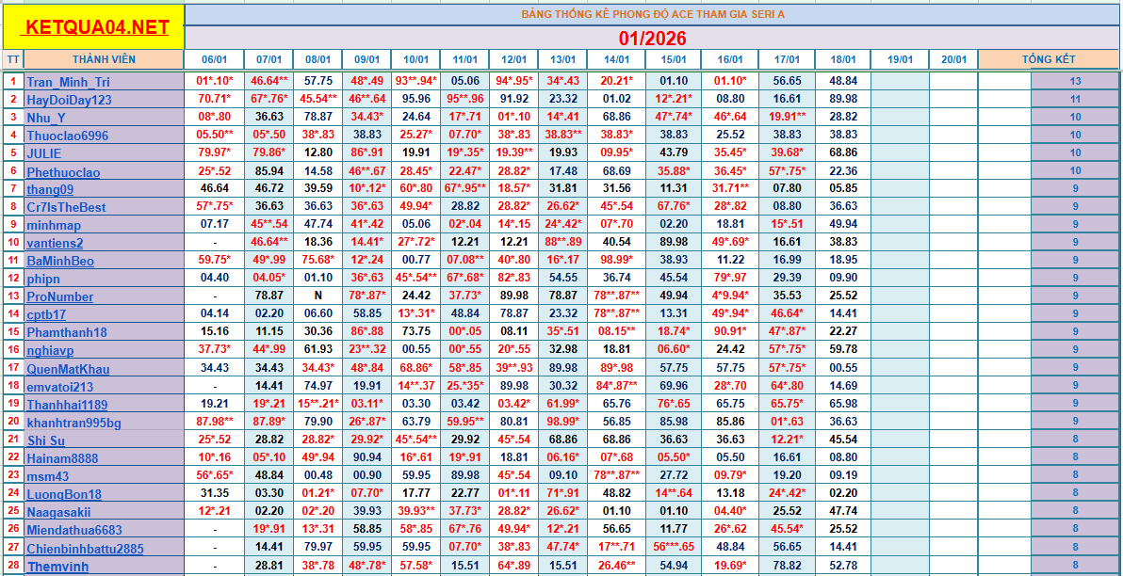
Task: Select the cell 87.98** in khanhtran995bg row
Action: [x=214, y=423]
